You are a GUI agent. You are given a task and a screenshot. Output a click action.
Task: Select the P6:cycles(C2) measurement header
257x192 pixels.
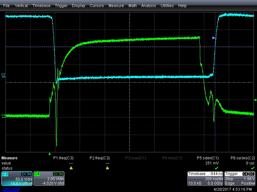point(243,158)
